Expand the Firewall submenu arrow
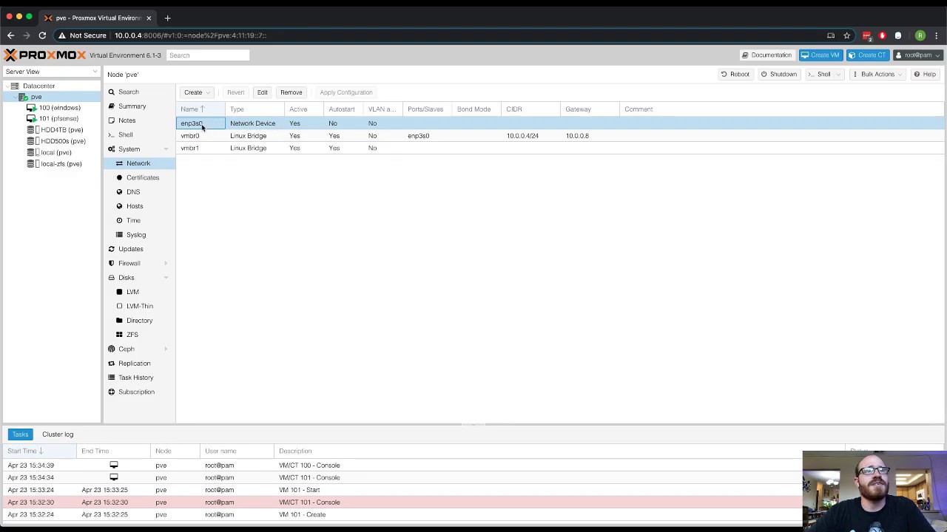The image size is (947, 532). click(x=166, y=263)
